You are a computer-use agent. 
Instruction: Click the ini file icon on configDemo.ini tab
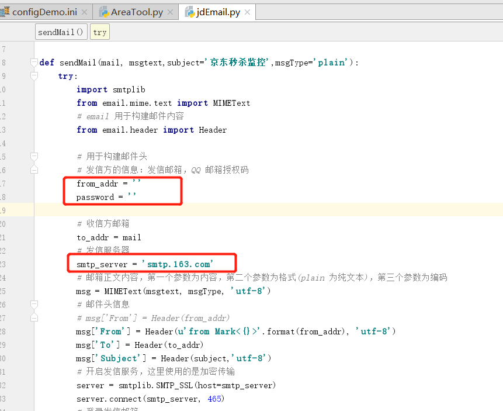pos(5,12)
